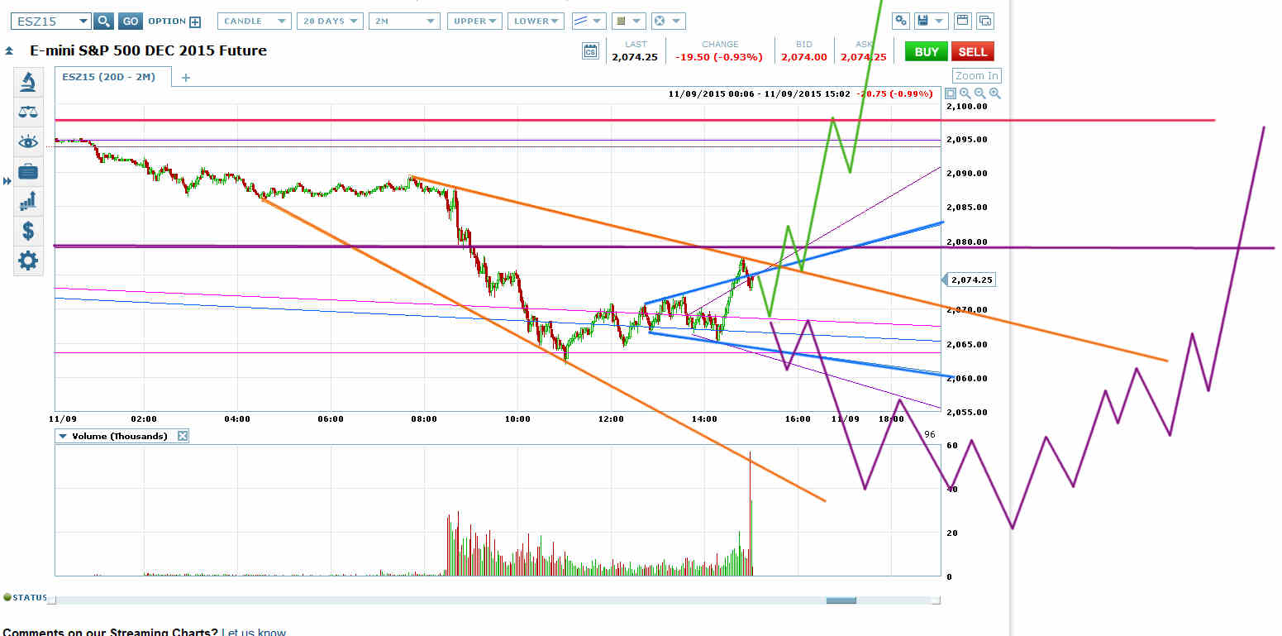Viewport: 1282px width, 636px height.
Task: Click the first magnifier zoom icon
Action: (965, 93)
